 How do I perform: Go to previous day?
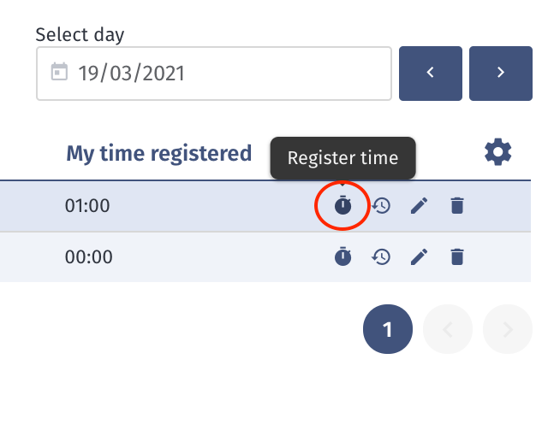pyautogui.click(x=431, y=73)
